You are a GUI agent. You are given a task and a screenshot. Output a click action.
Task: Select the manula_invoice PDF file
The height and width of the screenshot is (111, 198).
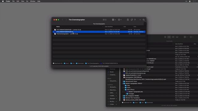point(135,100)
